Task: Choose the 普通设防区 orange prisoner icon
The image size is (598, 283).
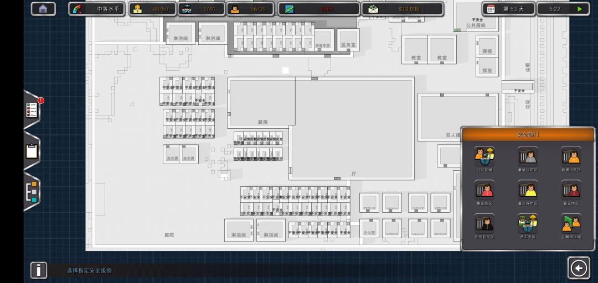Action: pos(571,156)
